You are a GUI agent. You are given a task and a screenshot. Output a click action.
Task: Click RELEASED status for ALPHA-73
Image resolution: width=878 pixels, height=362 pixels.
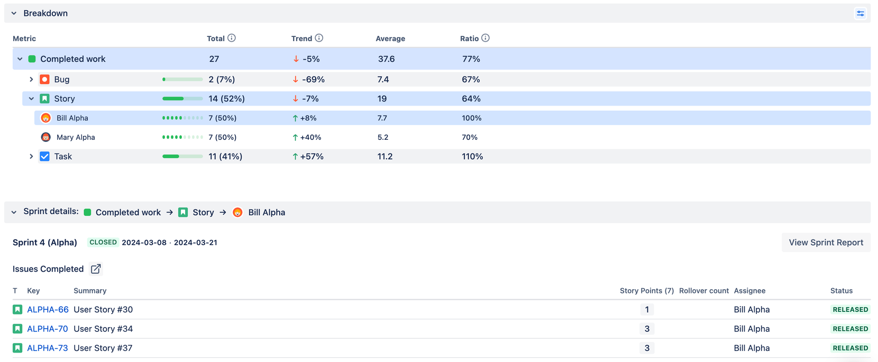coord(850,348)
